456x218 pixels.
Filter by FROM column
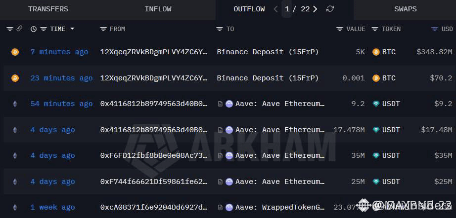(103, 29)
